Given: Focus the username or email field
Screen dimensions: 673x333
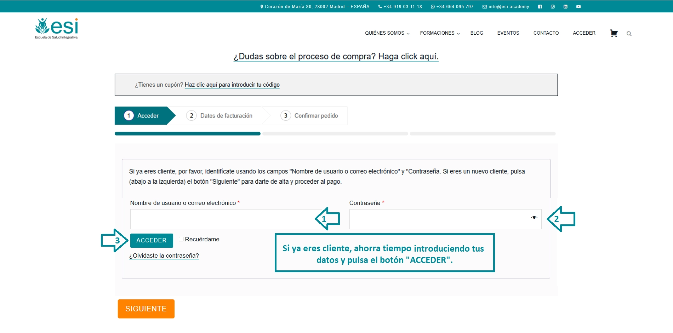Looking at the screenshot, I should point(223,219).
